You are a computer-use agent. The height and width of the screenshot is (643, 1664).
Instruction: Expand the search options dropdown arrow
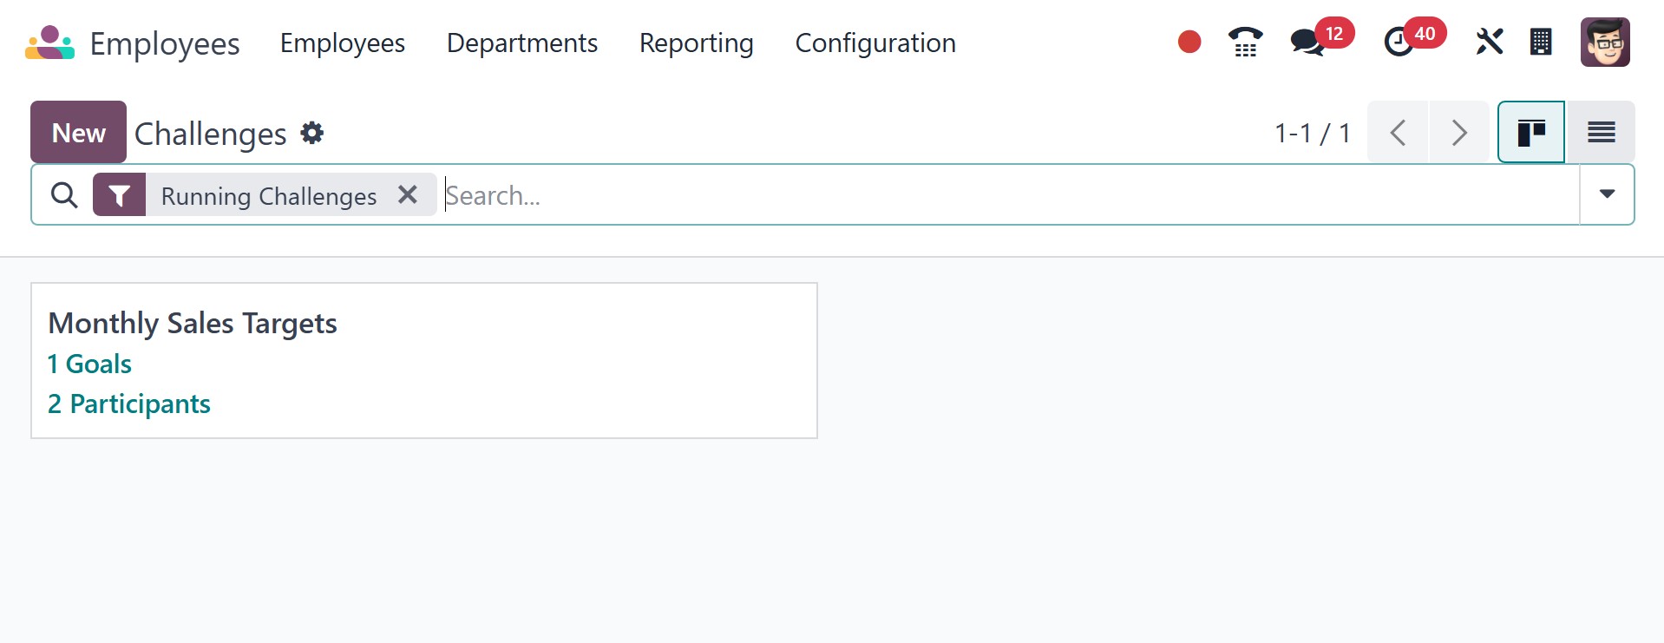1607,194
